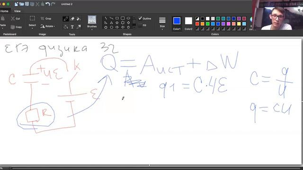Select the Left arrow shape
The height and width of the screenshot is (170, 303).
click(x=123, y=27)
